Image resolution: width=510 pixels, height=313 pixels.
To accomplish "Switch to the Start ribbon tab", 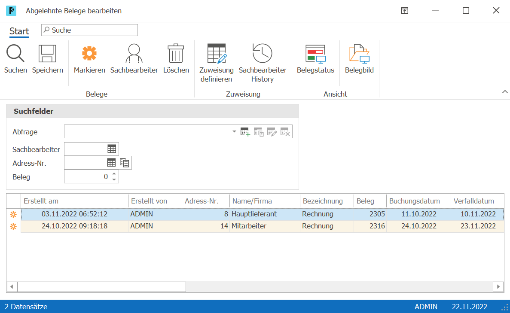I will point(19,31).
